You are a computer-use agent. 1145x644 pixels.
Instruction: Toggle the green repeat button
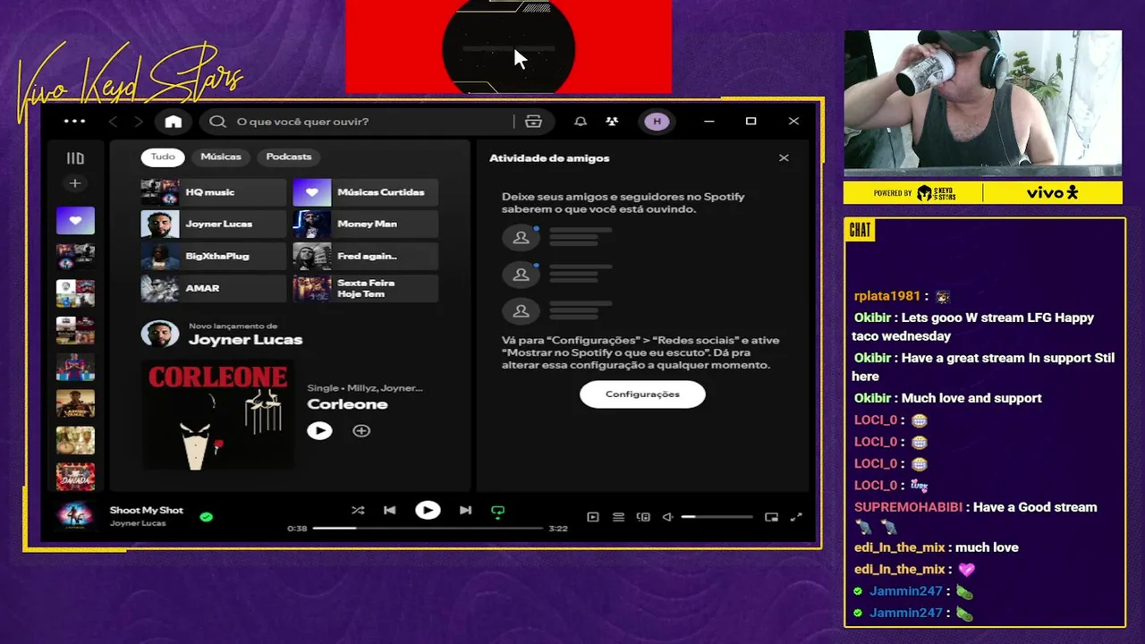(497, 511)
